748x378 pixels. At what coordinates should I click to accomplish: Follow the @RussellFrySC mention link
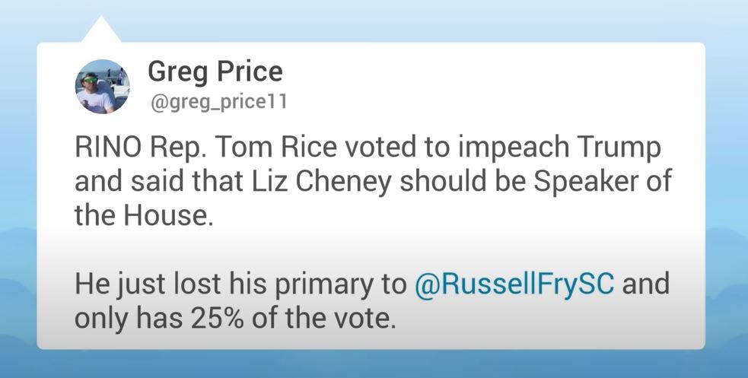[x=514, y=284]
